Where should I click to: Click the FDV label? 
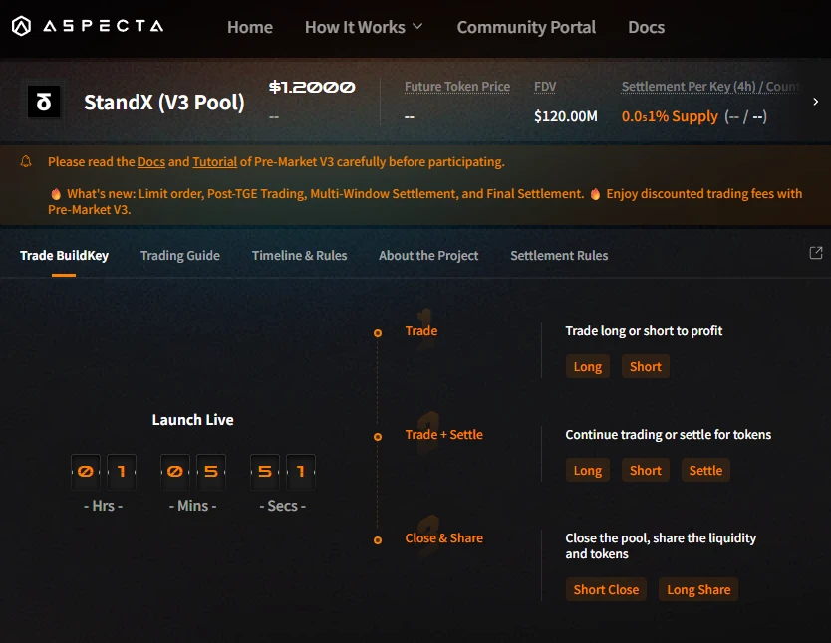[x=545, y=87]
